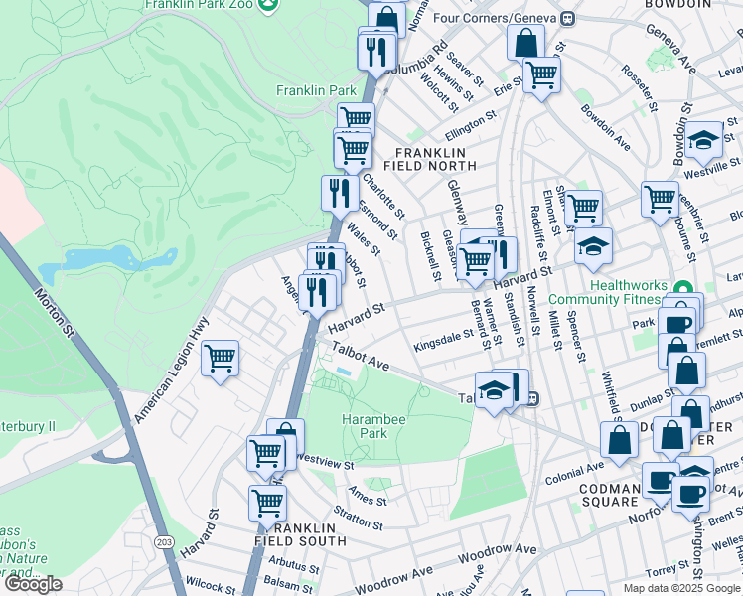Click the Talbot Ave street label
This screenshot has width=743, height=596.
[361, 356]
